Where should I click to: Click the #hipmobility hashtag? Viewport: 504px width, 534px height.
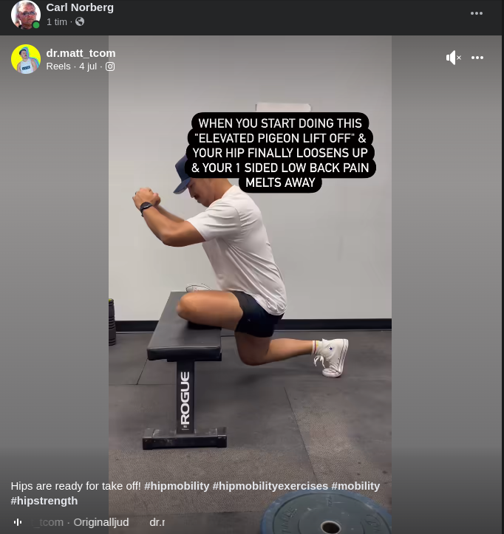pos(177,486)
